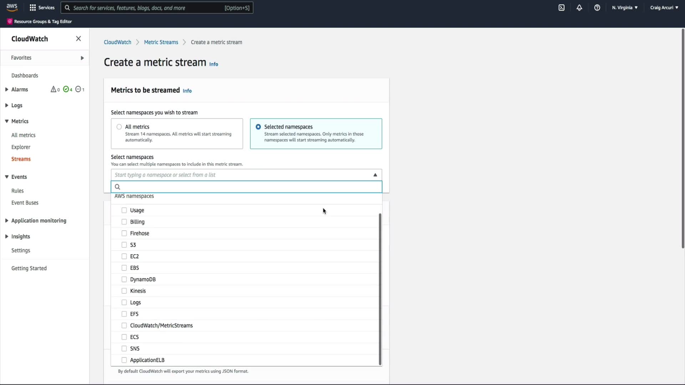Screen dimensions: 685x385
Task: Collapse the Select namespaces dropdown arrow
Action: pyautogui.click(x=375, y=175)
